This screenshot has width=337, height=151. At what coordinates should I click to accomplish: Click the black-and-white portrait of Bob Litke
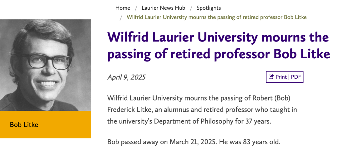tap(46, 65)
